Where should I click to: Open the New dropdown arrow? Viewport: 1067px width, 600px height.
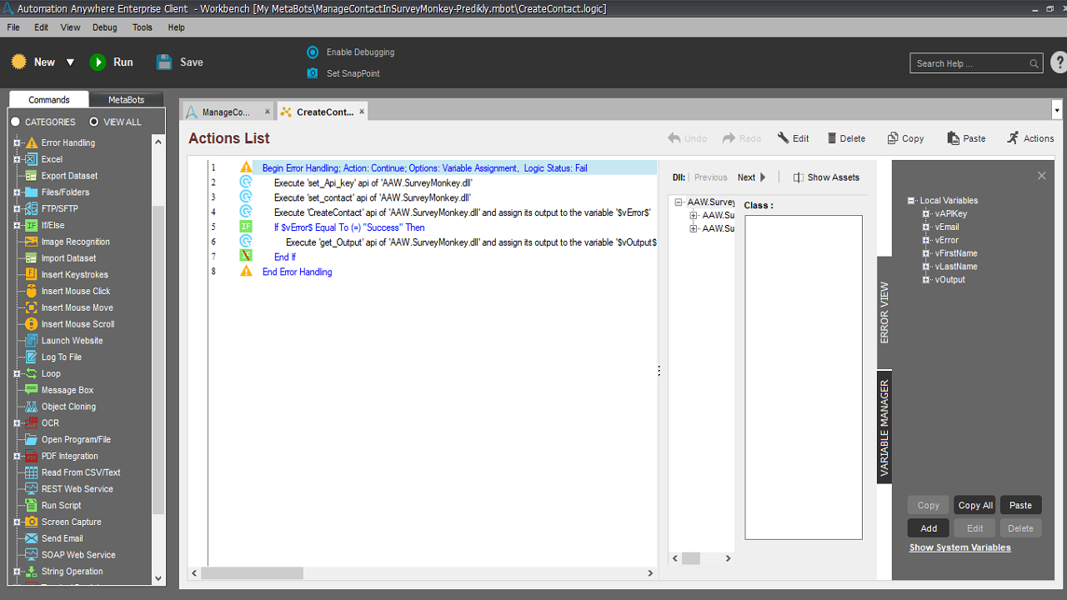70,62
